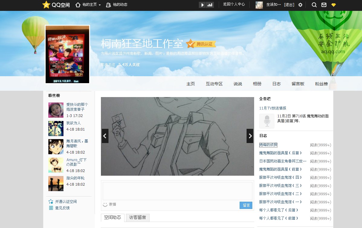
Task: Click fan avatar of 指尖的年轮
Action: (x=56, y=184)
